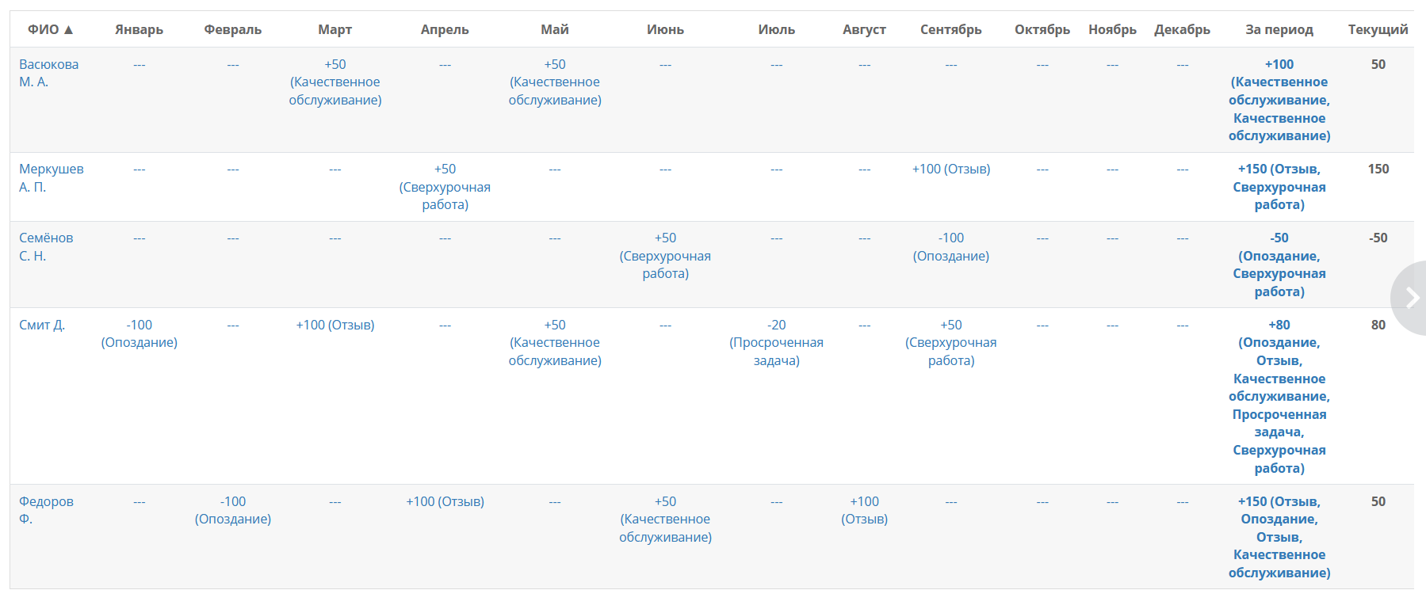
Task: Click Федоров's February -100 (Опоздание) entry
Action: [x=233, y=510]
